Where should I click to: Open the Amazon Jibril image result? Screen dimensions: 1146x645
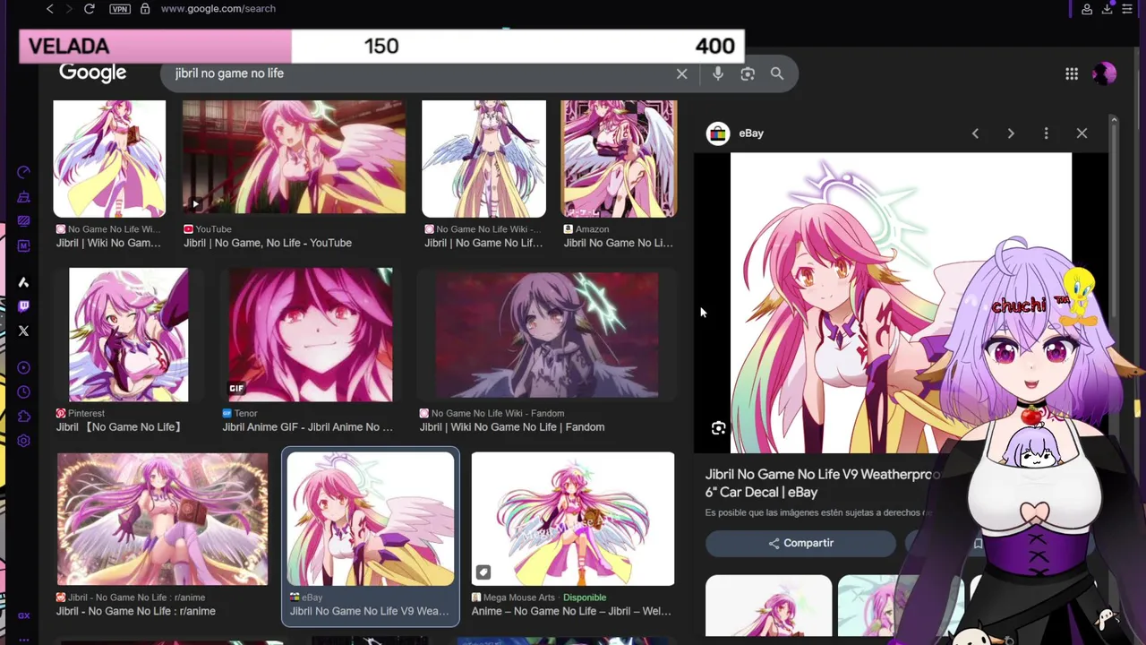tap(619, 159)
